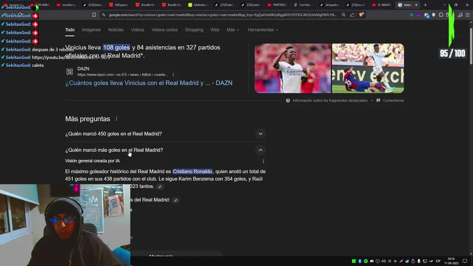Switch to the Imágenes search tab
The height and width of the screenshot is (266, 473).
pos(91,30)
